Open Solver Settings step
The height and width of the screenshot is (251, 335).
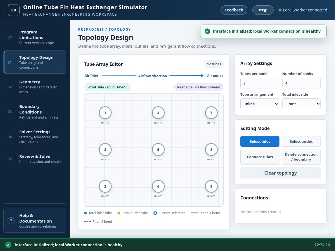(35, 137)
